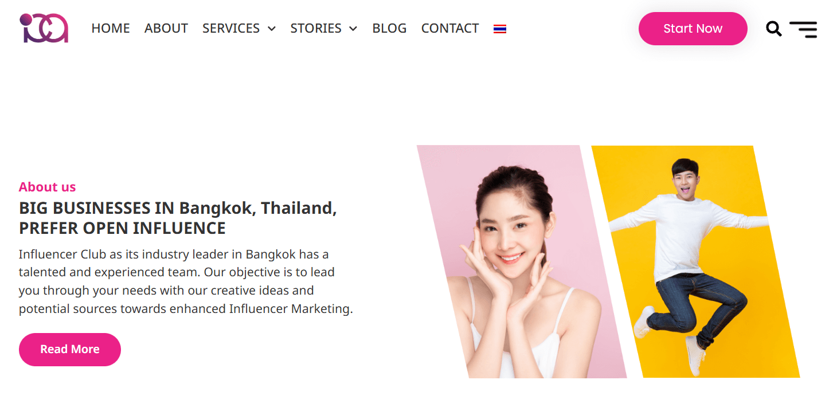
Task: Open the ABOUT menu item
Action: (x=166, y=28)
